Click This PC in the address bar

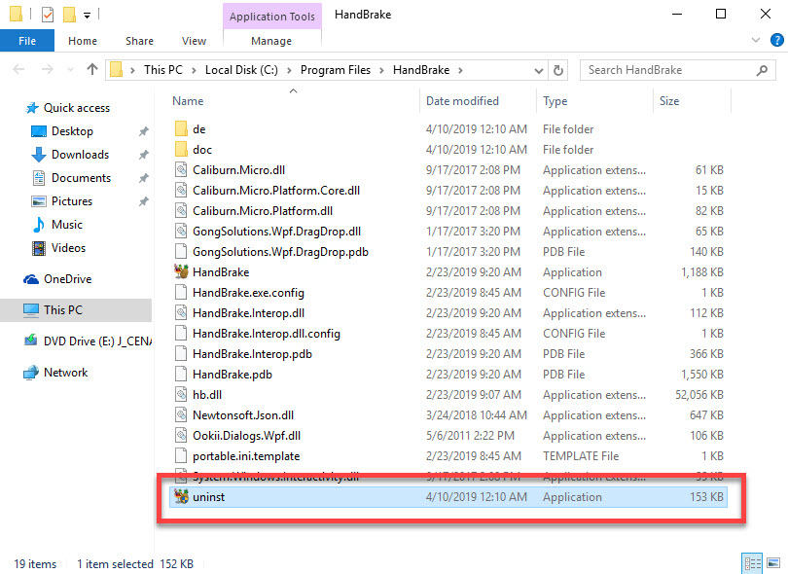[162, 70]
